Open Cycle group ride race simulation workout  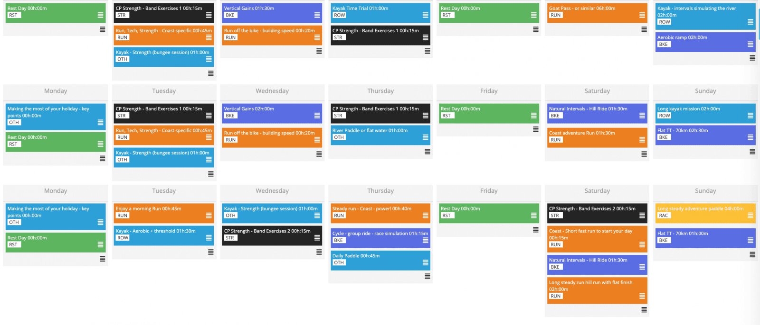click(380, 238)
